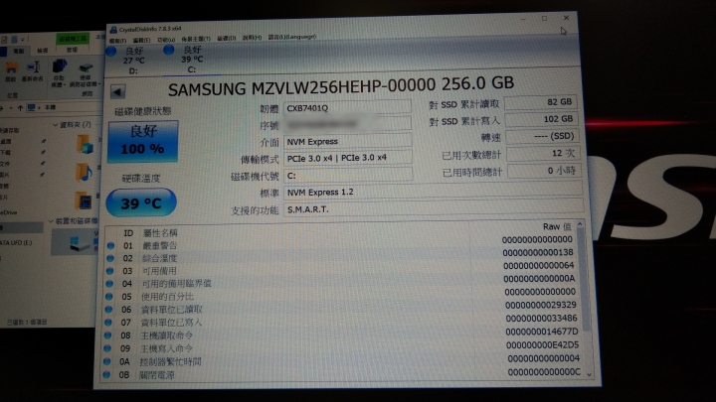Open the 說明(H) menu
716x402 pixels.
pyautogui.click(x=252, y=38)
